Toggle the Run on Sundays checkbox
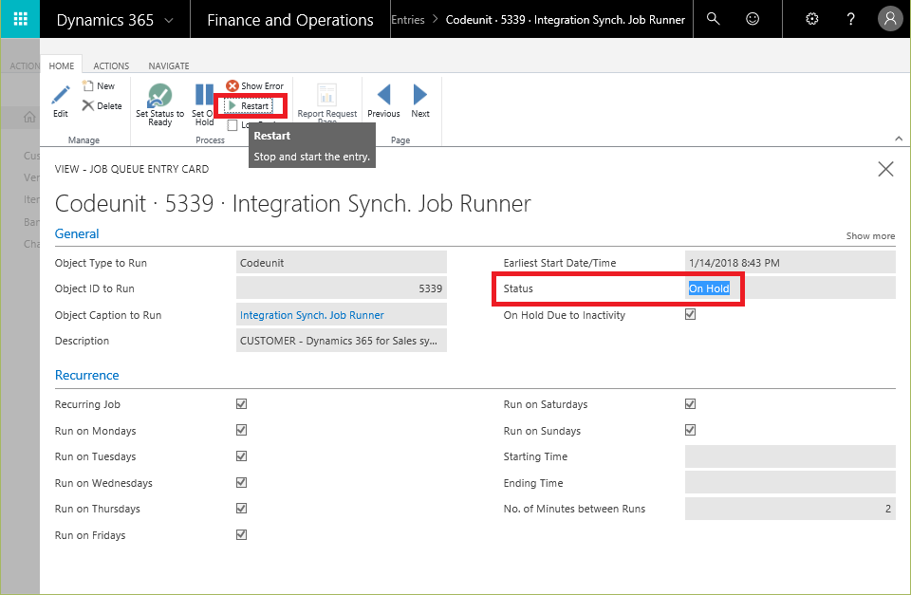Image resolution: width=911 pixels, height=595 pixels. coord(690,430)
